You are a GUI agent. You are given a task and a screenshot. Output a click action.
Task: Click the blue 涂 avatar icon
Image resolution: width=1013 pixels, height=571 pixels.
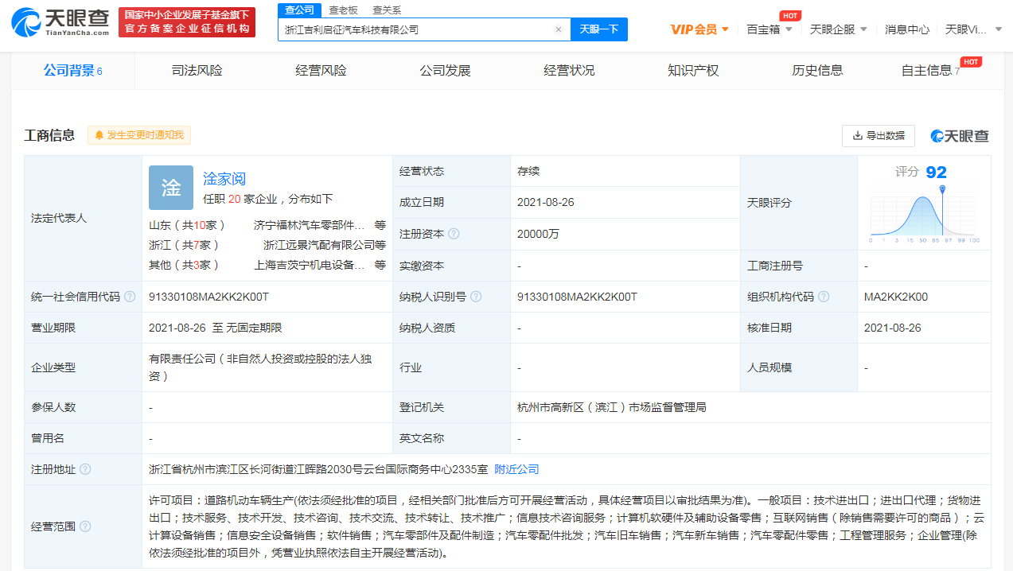171,188
